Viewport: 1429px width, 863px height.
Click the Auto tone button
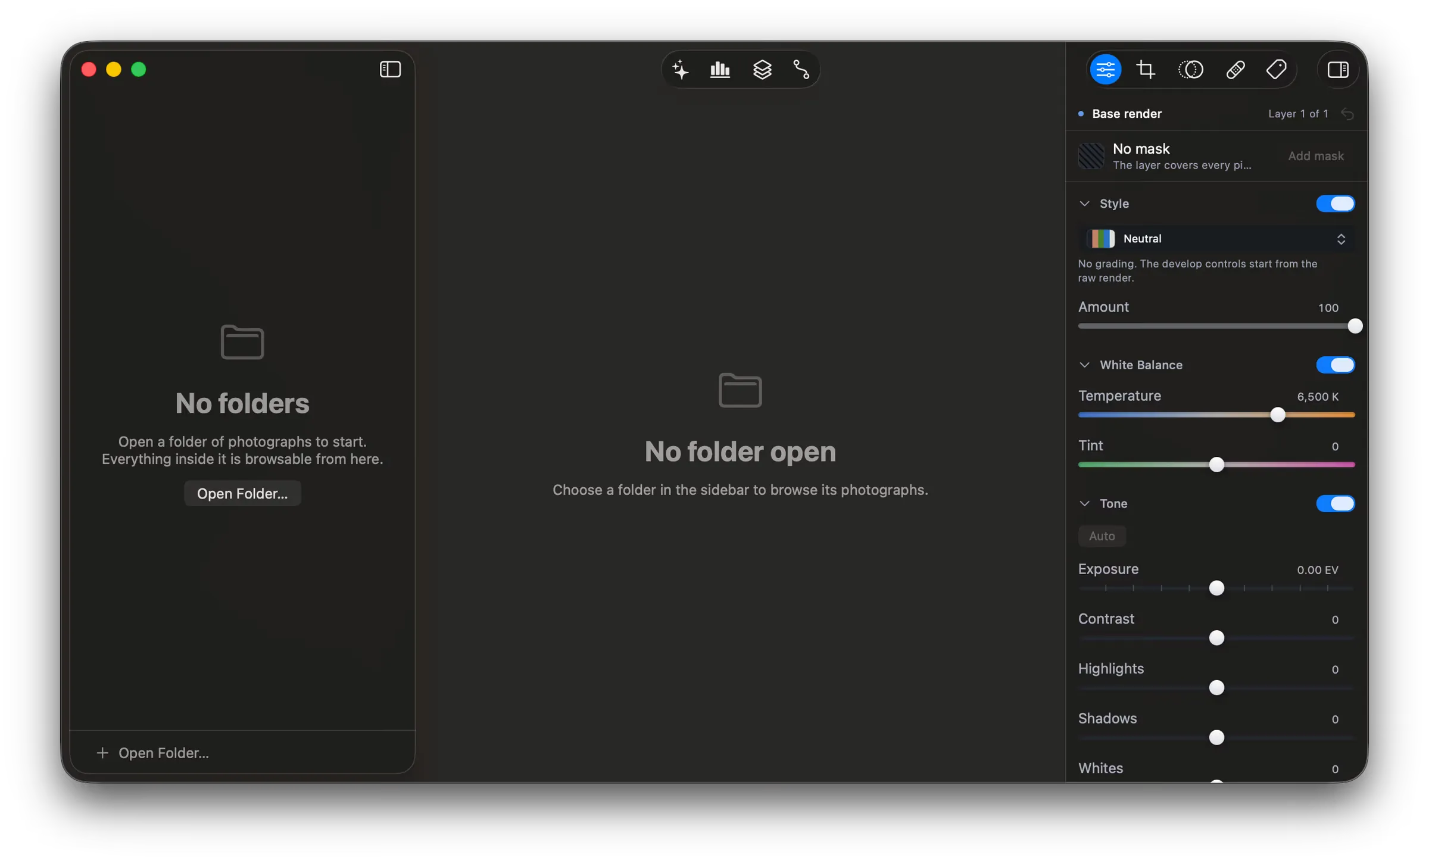[x=1102, y=536]
